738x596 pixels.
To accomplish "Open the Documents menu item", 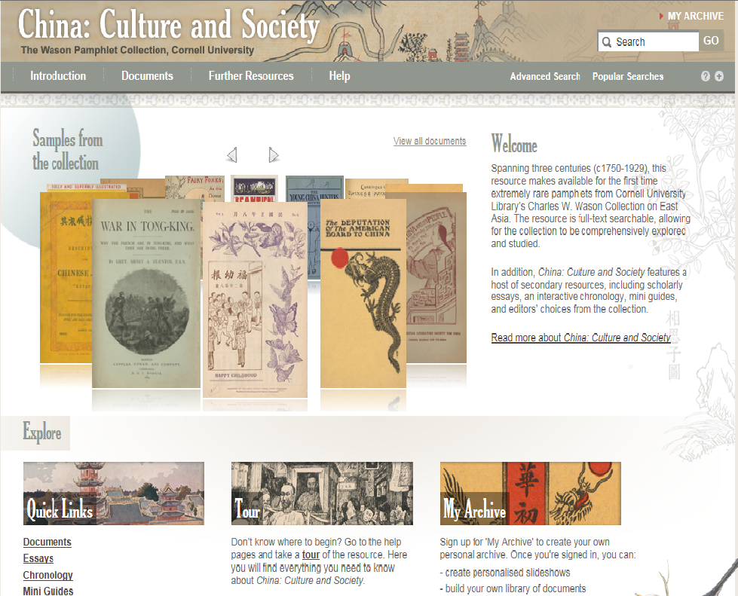I will [147, 76].
